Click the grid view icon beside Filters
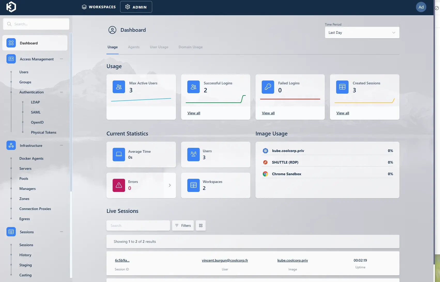 [200, 225]
